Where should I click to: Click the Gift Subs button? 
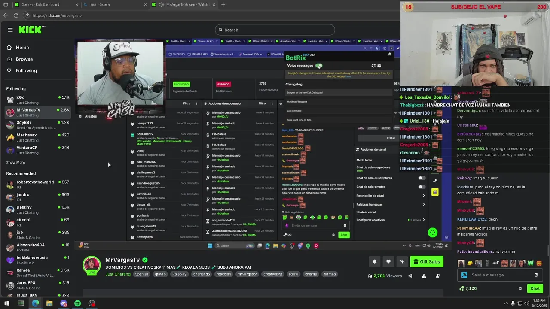(x=427, y=262)
